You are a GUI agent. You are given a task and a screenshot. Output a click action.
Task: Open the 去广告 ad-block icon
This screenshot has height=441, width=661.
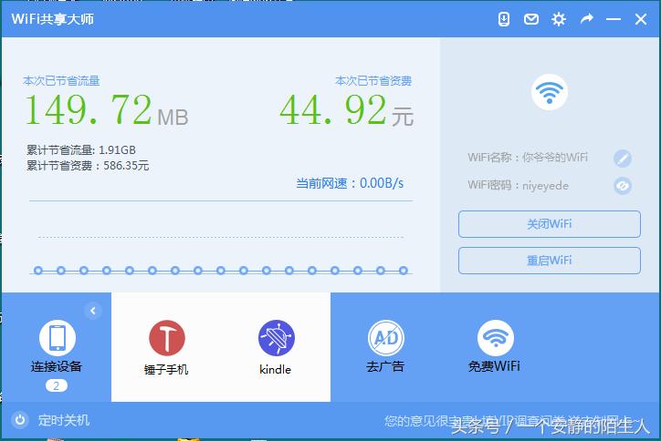(386, 338)
